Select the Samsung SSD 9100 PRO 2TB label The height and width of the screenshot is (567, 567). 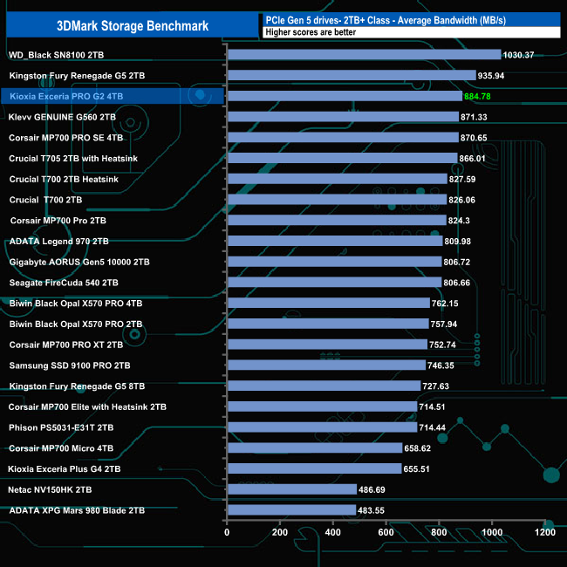(70, 365)
